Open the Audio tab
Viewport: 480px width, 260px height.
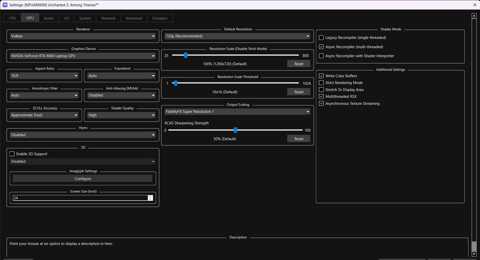pyautogui.click(x=49, y=18)
